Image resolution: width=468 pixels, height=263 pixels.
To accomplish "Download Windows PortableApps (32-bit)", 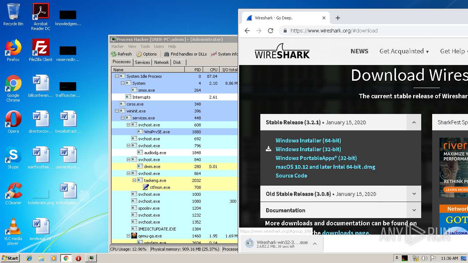I will point(316,158).
